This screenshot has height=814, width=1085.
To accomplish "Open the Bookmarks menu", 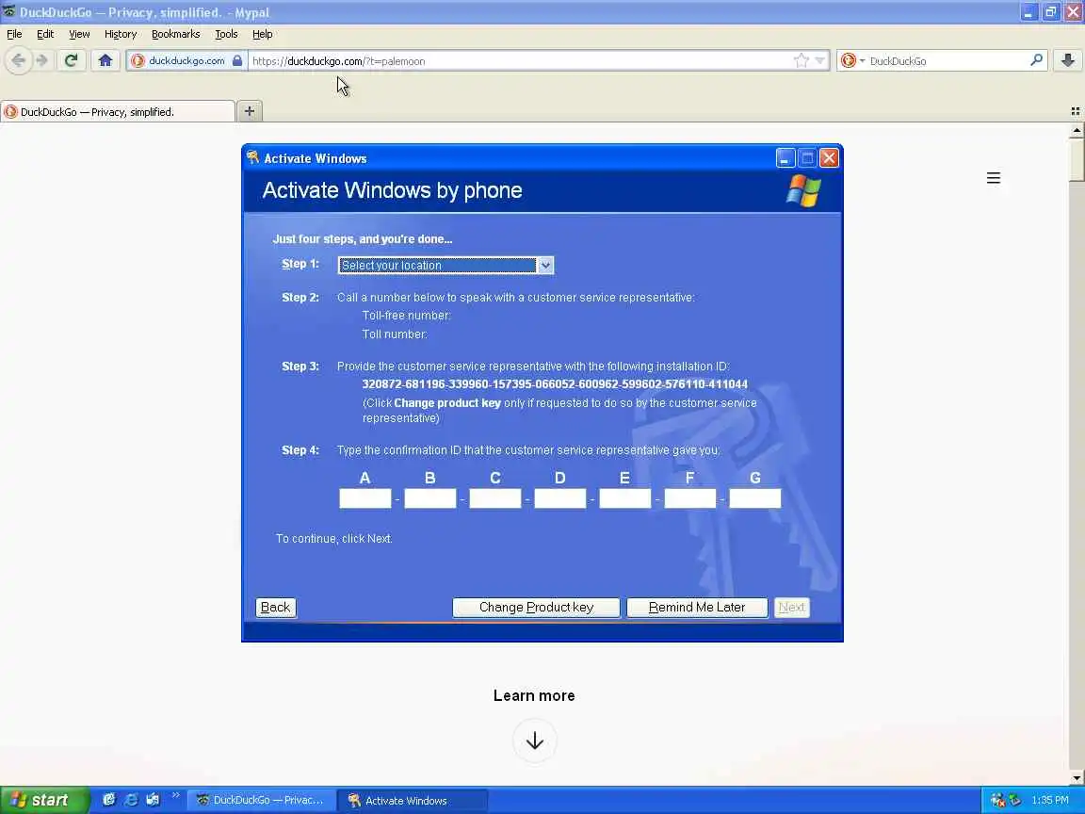I will (x=176, y=34).
